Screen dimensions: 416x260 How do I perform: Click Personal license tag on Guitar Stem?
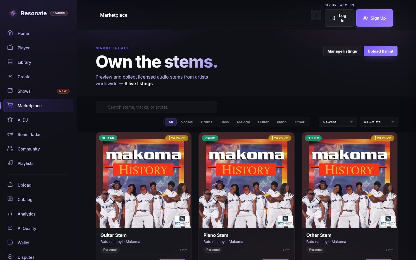(110, 250)
